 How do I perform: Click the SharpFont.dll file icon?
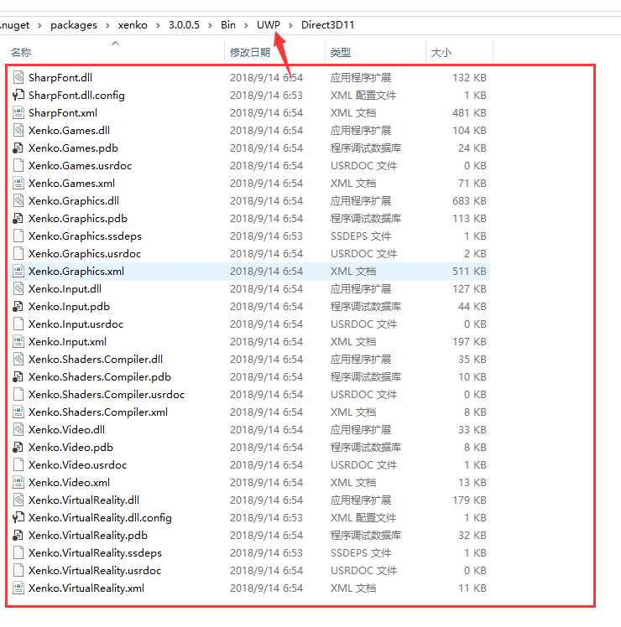point(18,78)
